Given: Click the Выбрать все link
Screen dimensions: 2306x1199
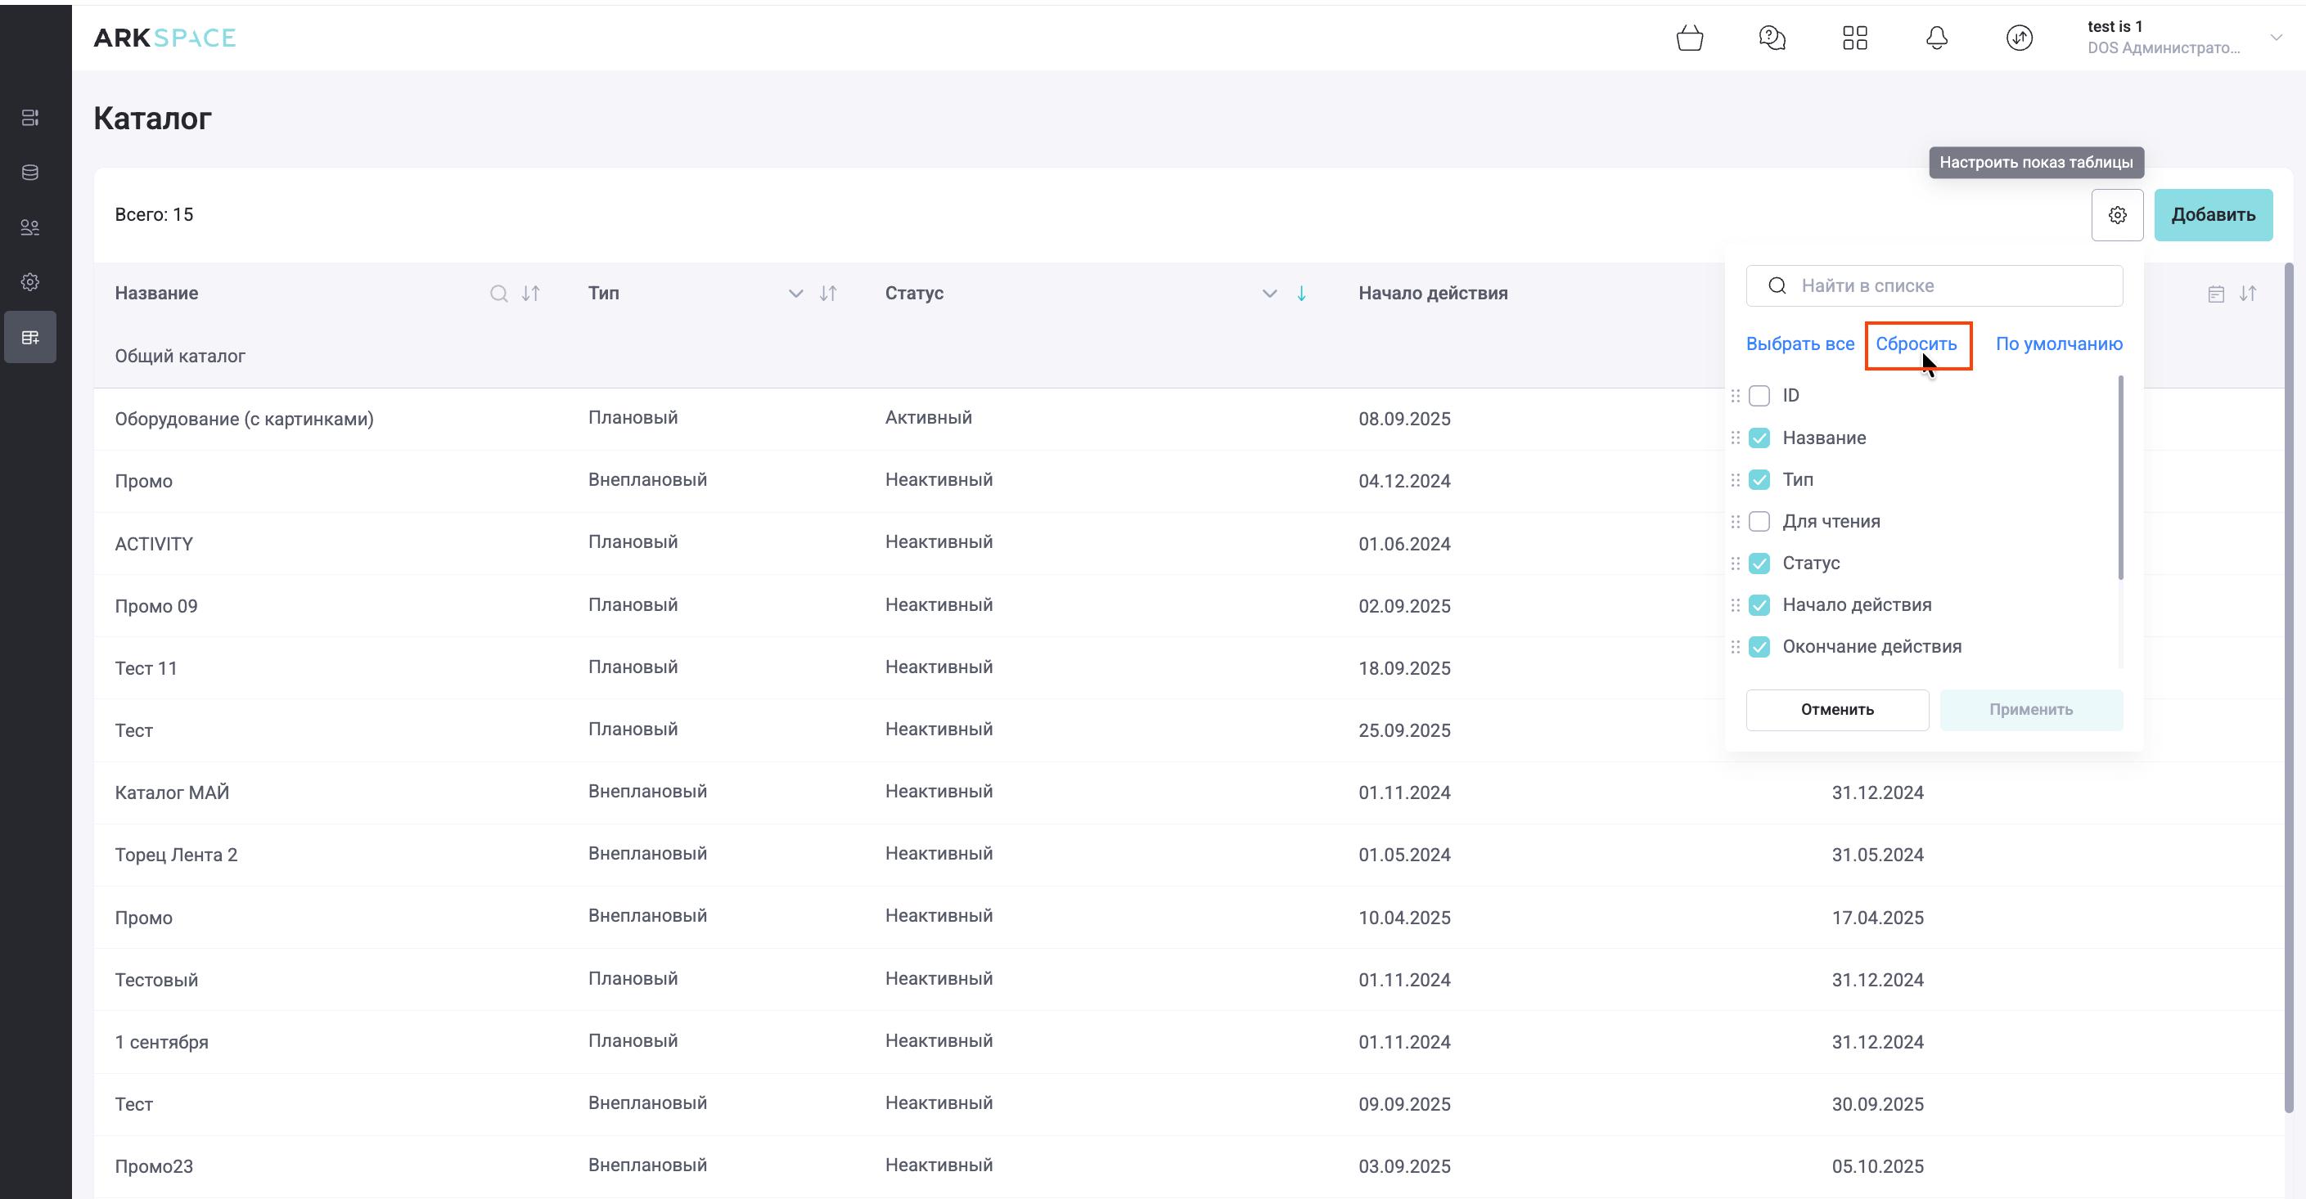Looking at the screenshot, I should point(1799,344).
